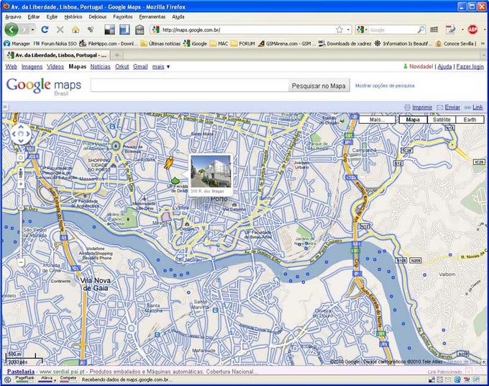Click the zoom in plus button on map
The height and width of the screenshot is (386, 489).
(21, 184)
